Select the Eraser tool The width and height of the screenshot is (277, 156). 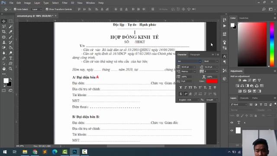click(x=4, y=48)
